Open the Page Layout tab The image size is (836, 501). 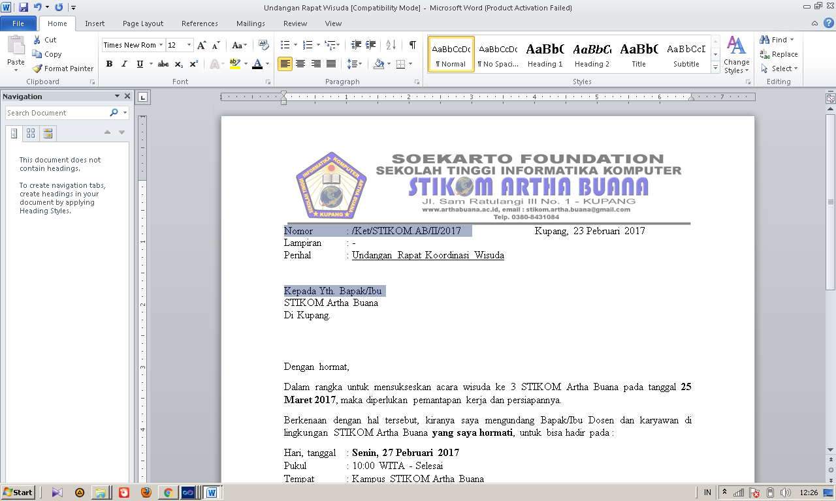point(142,23)
